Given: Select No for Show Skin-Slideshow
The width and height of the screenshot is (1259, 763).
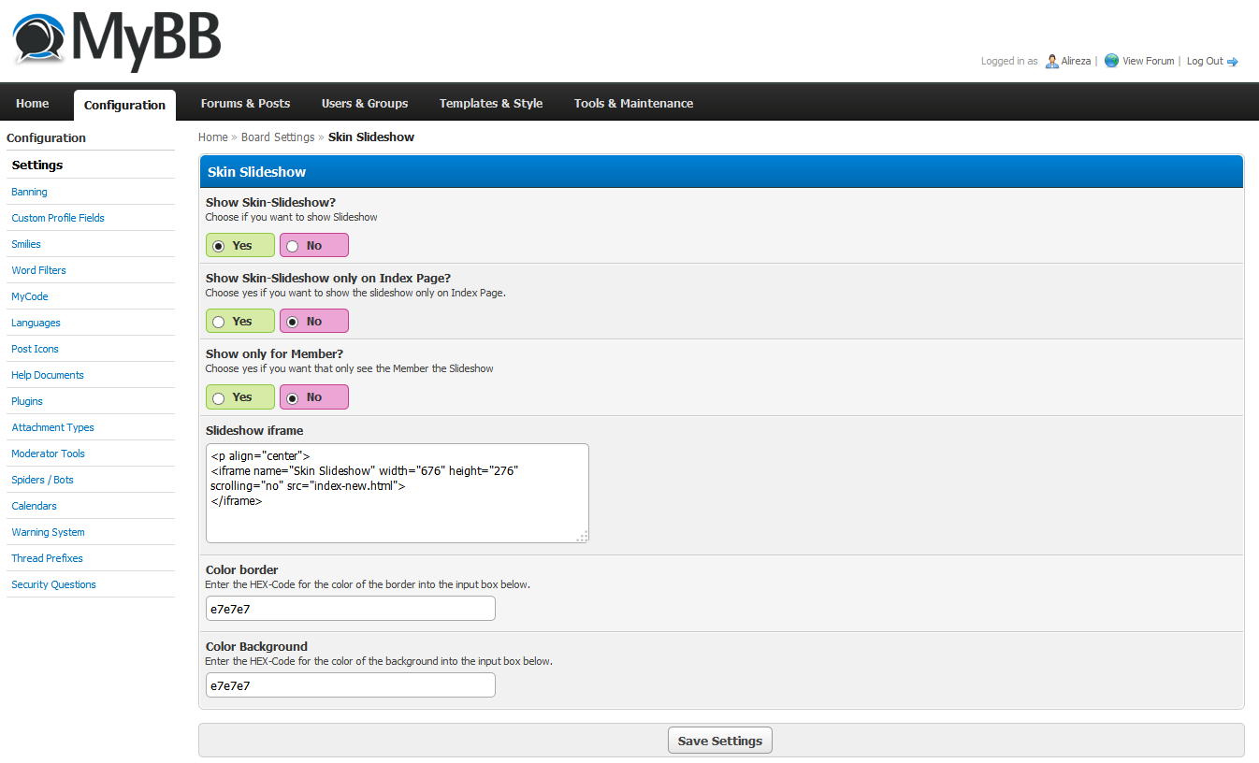Looking at the screenshot, I should point(293,246).
